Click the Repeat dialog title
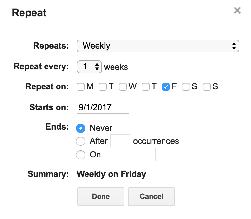The height and width of the screenshot is (219, 251). pyautogui.click(x=29, y=13)
